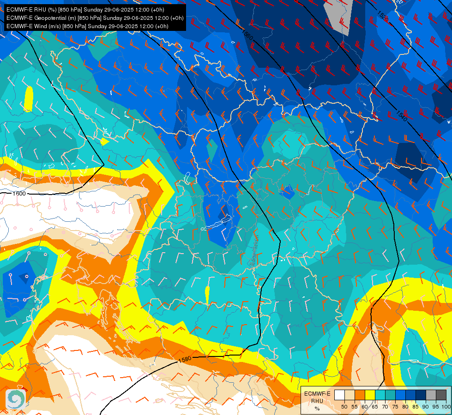Click the 1600 geopotential contour label

click(x=19, y=194)
